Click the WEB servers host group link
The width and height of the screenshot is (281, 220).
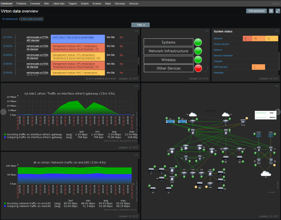(220, 67)
